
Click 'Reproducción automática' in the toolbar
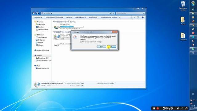click(54, 17)
